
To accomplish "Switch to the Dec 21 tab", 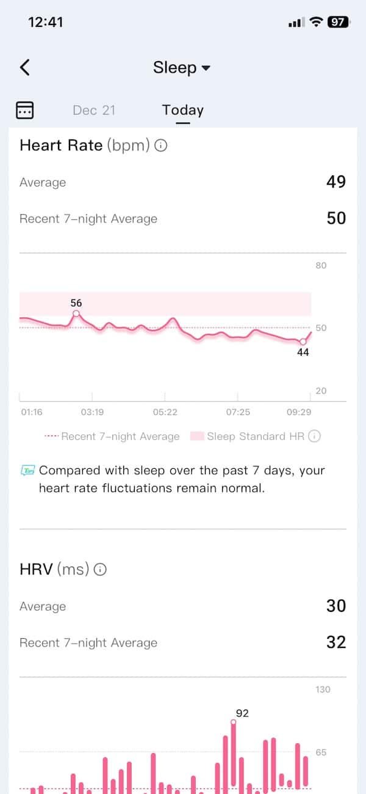I will tap(94, 110).
